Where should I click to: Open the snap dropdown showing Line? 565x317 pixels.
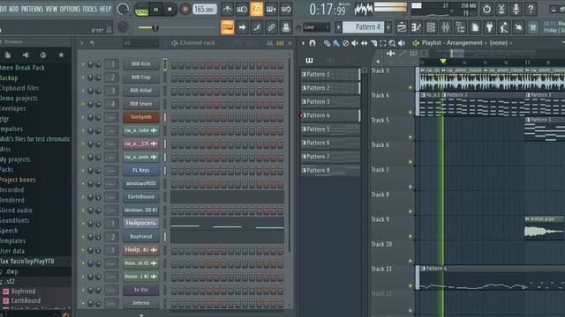pyautogui.click(x=316, y=27)
